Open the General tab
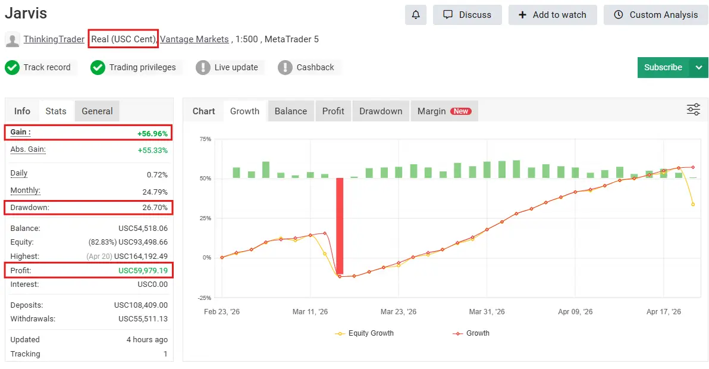This screenshot has height=369, width=709. coord(97,111)
